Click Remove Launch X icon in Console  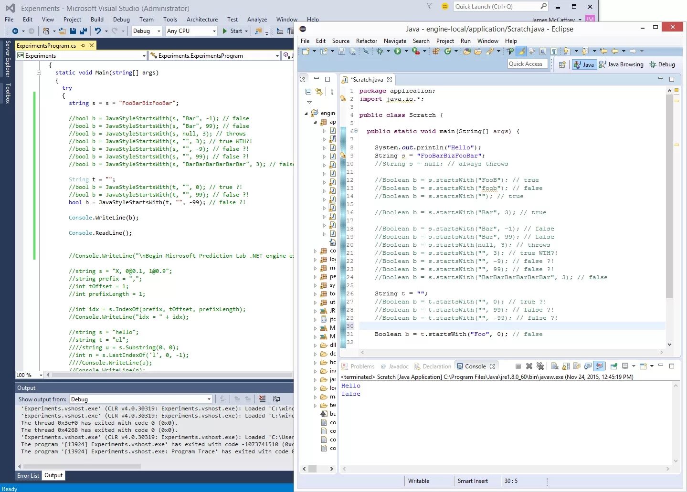pos(529,366)
